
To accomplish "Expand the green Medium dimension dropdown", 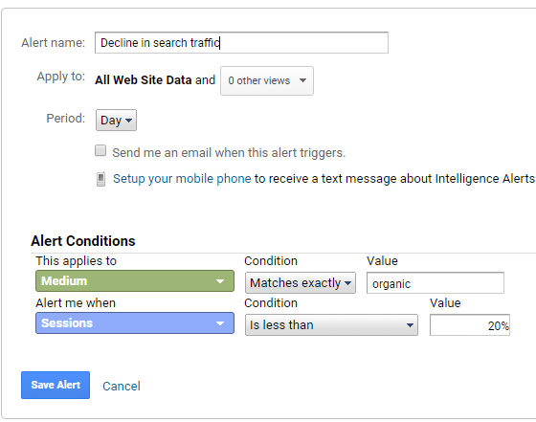I will [x=135, y=281].
